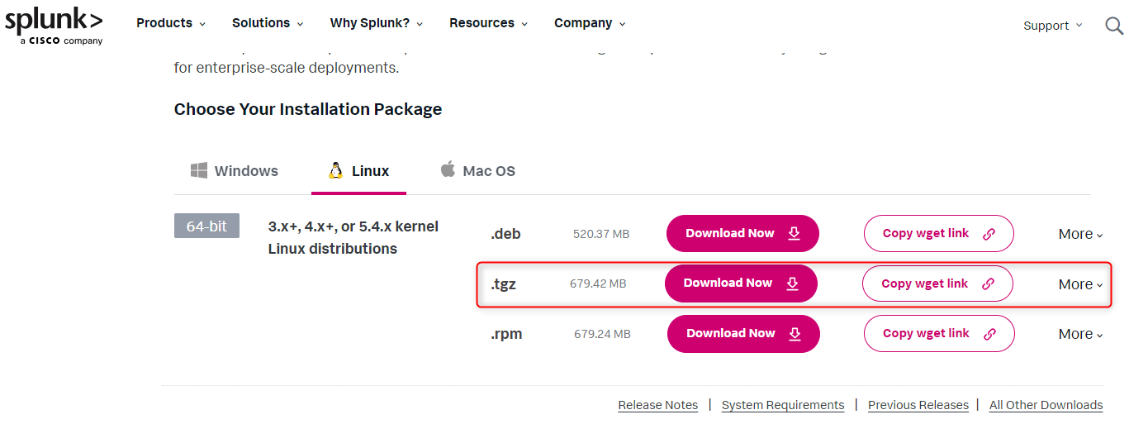This screenshot has width=1148, height=424.
Task: Expand the More options for .deb
Action: (1080, 234)
